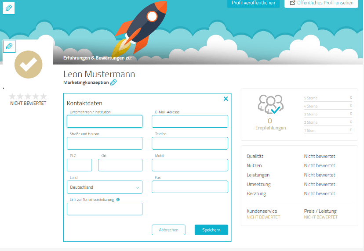
Task: Click the 5 Sterne rating bar
Action: coord(328,98)
